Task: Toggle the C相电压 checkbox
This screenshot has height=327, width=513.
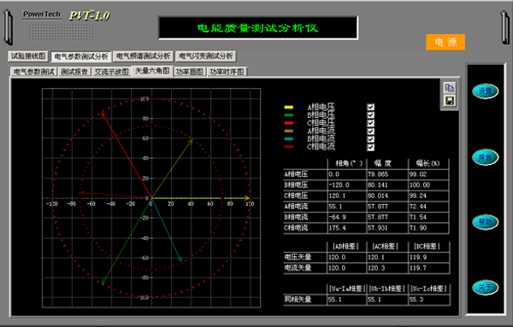Action: tap(370, 123)
